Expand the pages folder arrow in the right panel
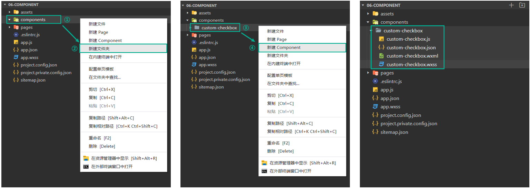This screenshot has width=530, height=188. click(368, 73)
